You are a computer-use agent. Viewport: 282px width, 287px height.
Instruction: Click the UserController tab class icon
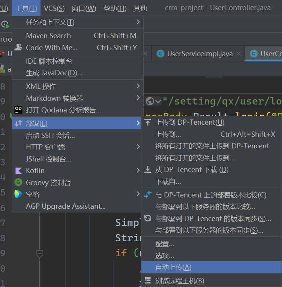click(x=254, y=54)
